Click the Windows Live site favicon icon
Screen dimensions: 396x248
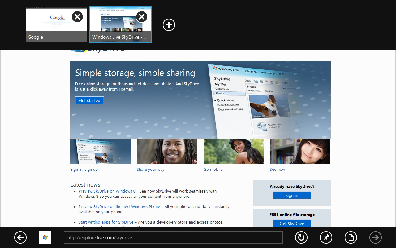click(45, 237)
